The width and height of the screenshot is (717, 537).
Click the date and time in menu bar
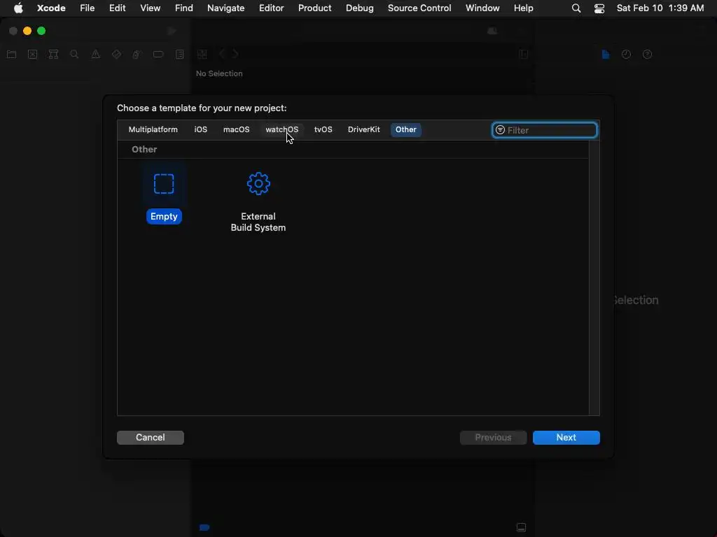pos(660,8)
